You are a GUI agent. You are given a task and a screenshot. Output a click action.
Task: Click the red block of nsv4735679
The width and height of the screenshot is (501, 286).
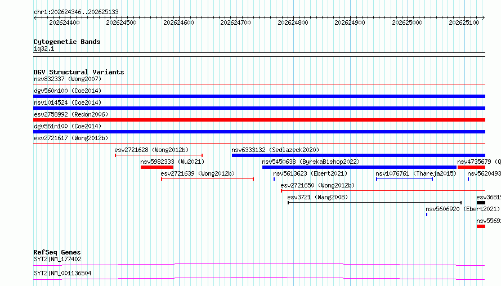point(471,167)
